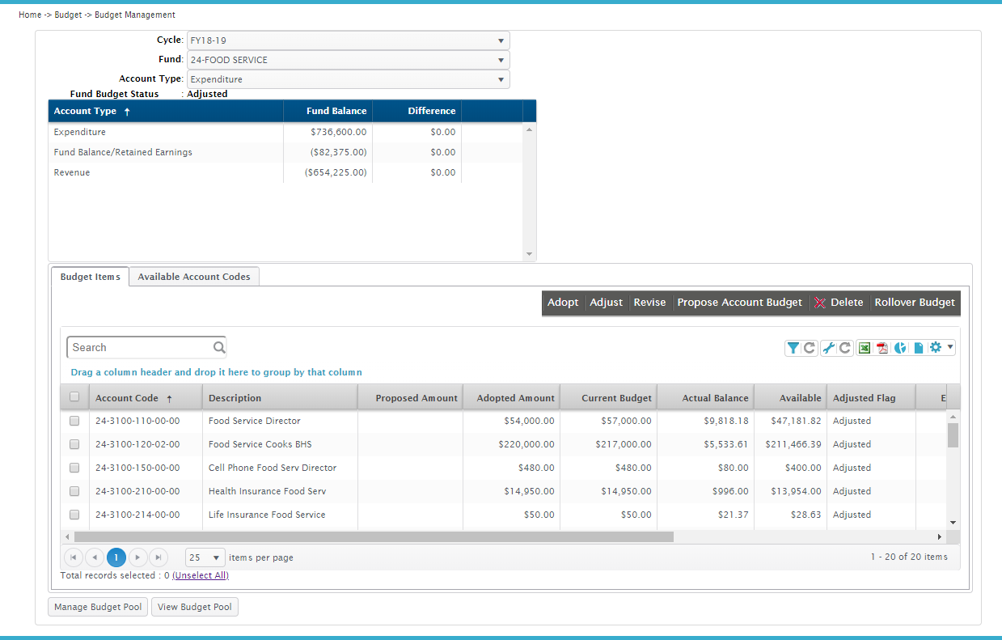Sort summary by Difference header
The height and width of the screenshot is (640, 1002).
pyautogui.click(x=416, y=111)
